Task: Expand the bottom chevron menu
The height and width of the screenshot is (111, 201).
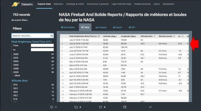Action: 150,107
